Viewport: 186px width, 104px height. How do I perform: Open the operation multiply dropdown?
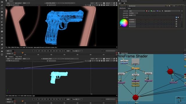133,13
